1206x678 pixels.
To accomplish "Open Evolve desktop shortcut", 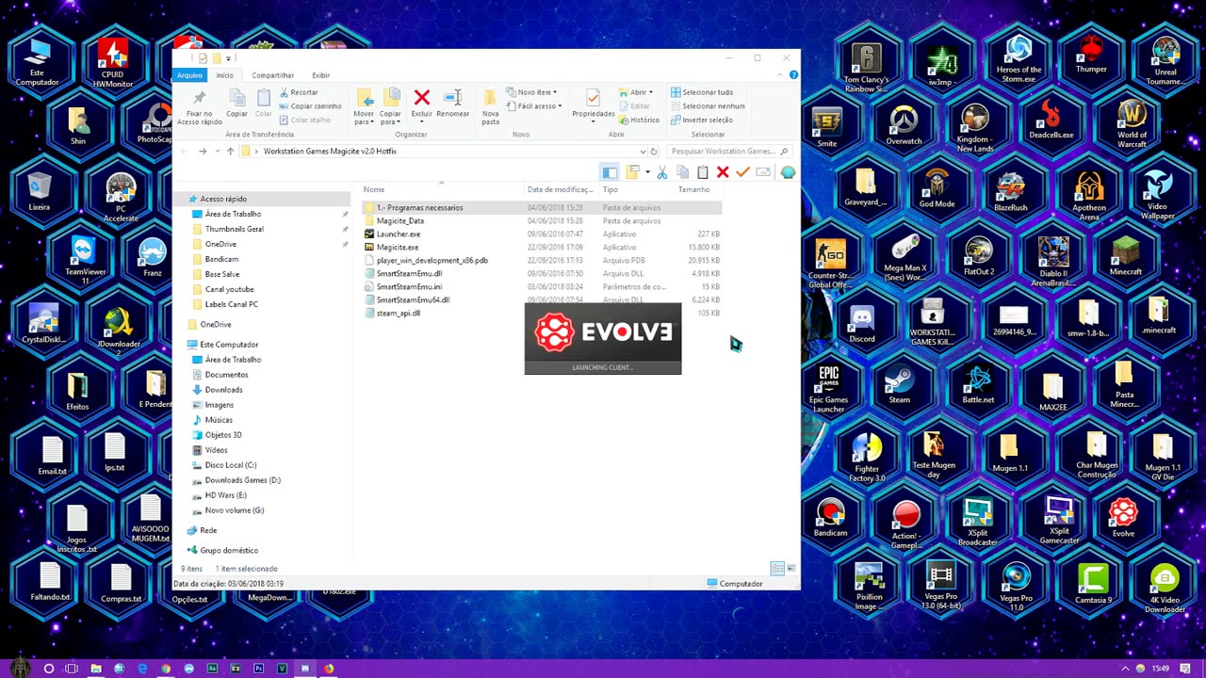I will point(1123,518).
